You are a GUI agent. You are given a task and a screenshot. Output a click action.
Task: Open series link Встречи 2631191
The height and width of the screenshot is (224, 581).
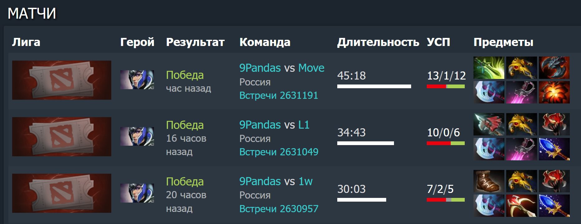(279, 95)
